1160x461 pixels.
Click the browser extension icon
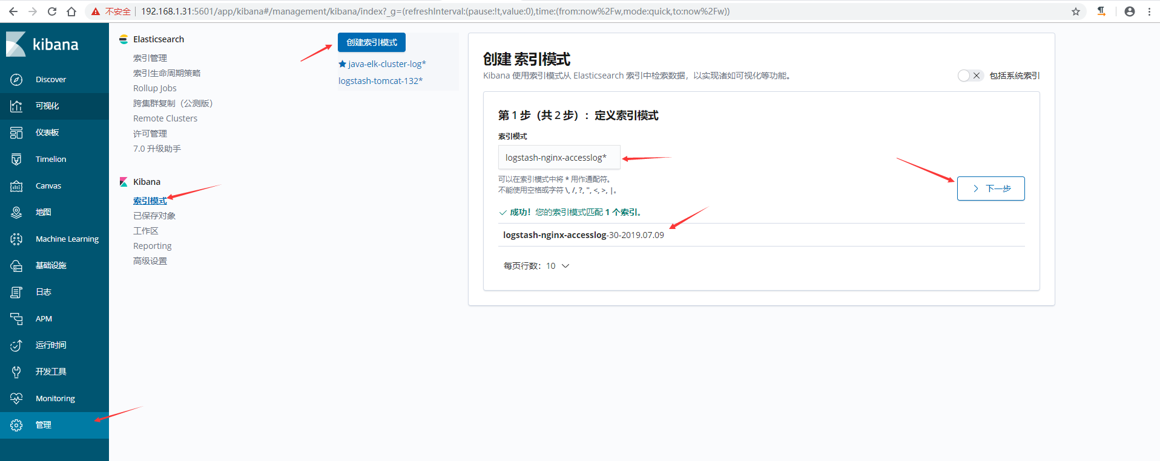pos(1101,11)
